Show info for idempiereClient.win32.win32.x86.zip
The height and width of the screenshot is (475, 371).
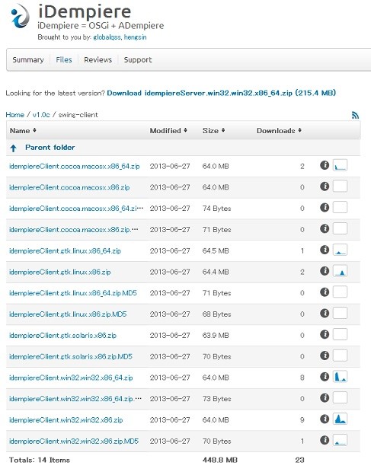[325, 419]
